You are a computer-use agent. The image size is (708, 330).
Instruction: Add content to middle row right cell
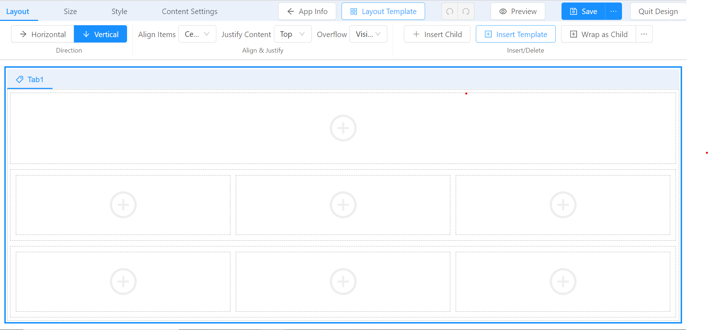click(563, 205)
